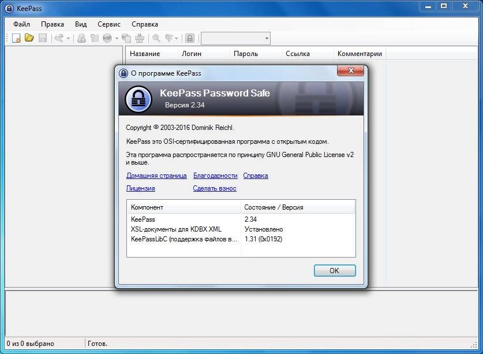The height and width of the screenshot is (354, 483).
Task: Click the Версия 2.34 banner text
Action: point(185,105)
